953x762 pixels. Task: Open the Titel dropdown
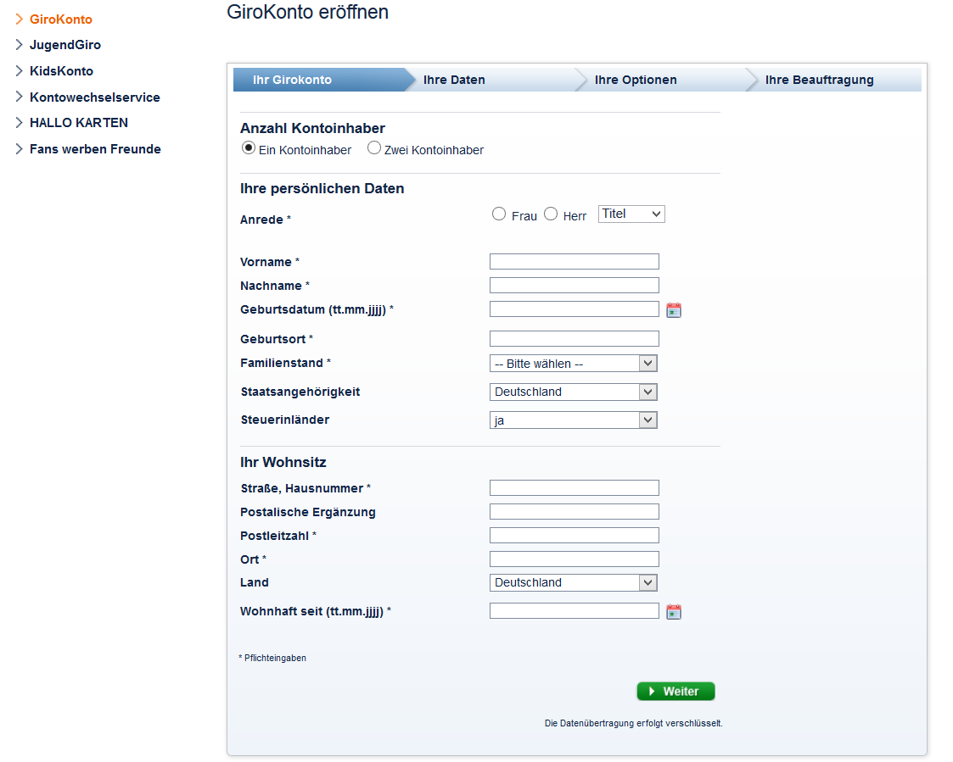pyautogui.click(x=631, y=214)
